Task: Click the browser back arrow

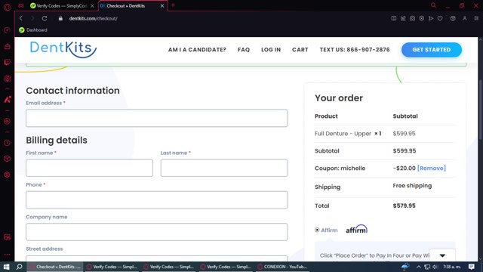Action: pyautogui.click(x=21, y=18)
